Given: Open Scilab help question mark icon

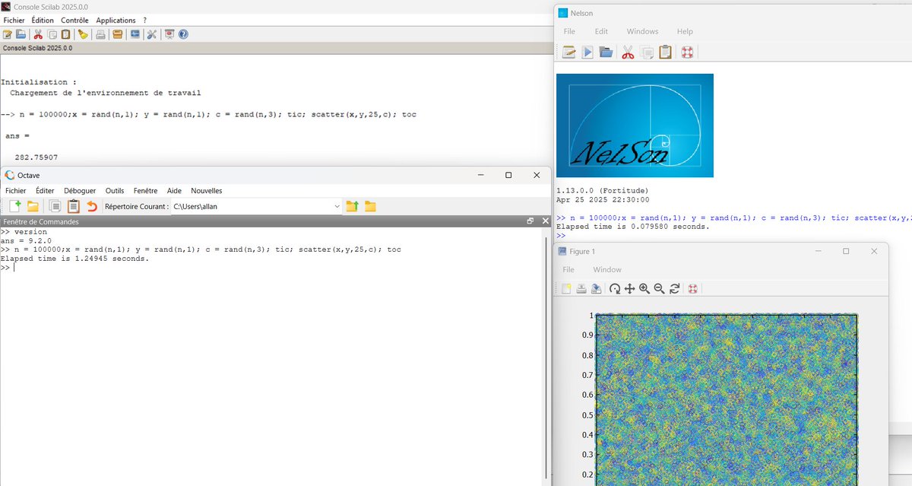Looking at the screenshot, I should click(183, 34).
